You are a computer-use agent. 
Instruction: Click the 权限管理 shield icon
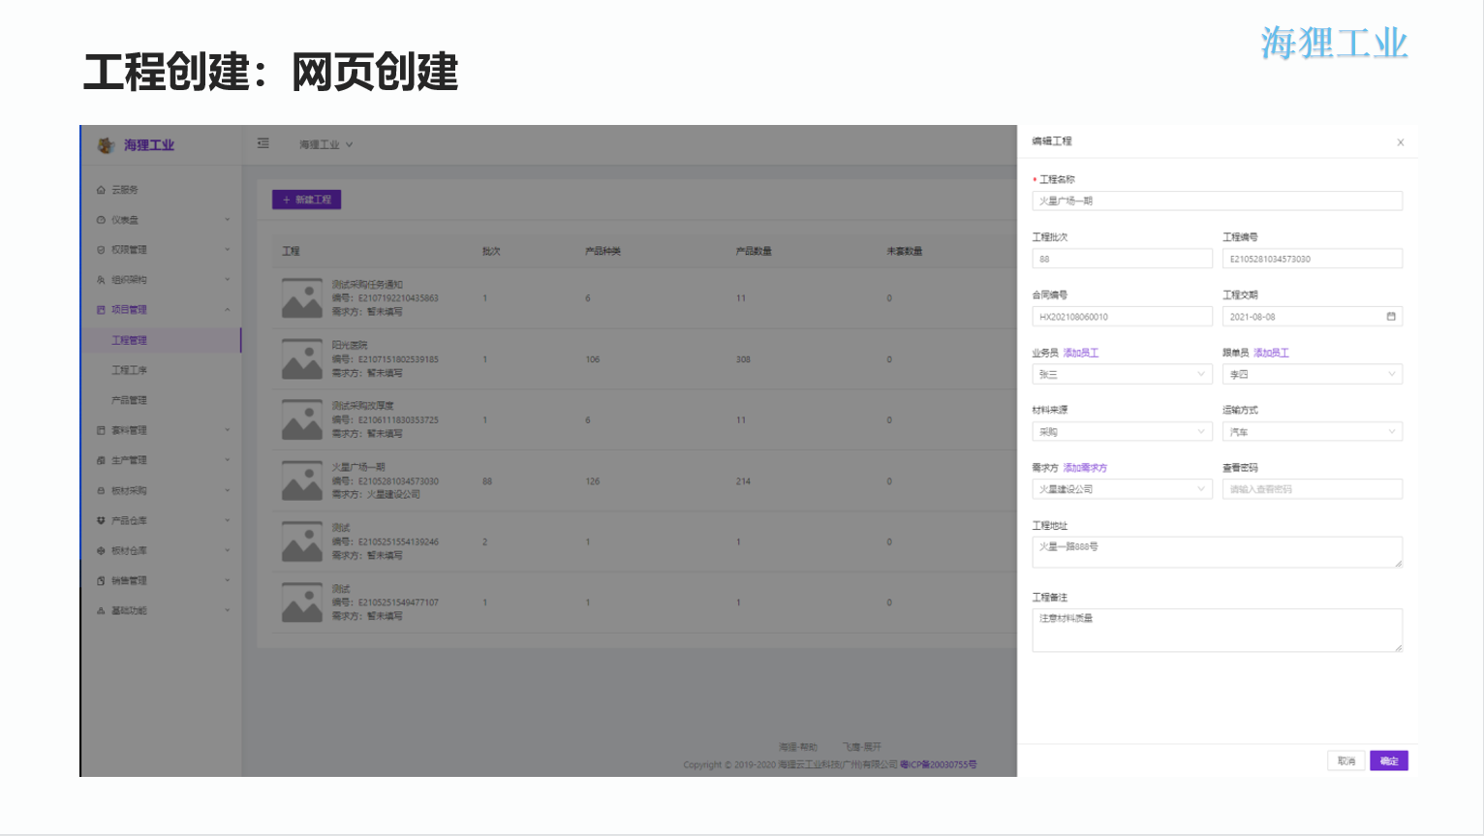click(x=101, y=250)
